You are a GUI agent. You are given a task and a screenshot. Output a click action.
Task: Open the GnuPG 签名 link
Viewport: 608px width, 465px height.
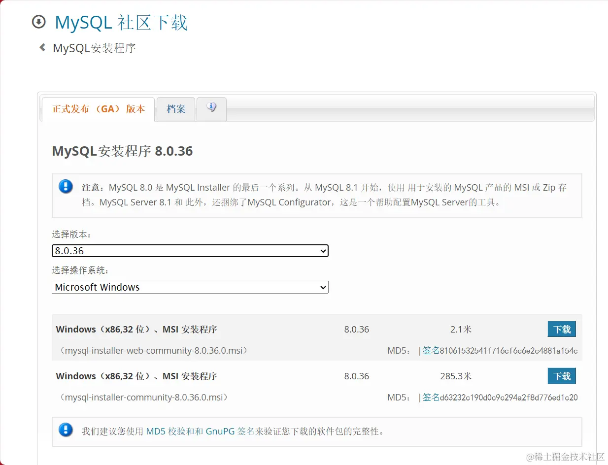[x=230, y=431]
